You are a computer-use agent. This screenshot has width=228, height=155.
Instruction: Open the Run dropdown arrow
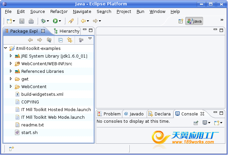pos(60,21)
